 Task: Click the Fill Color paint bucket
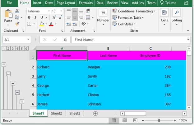pos(42,24)
